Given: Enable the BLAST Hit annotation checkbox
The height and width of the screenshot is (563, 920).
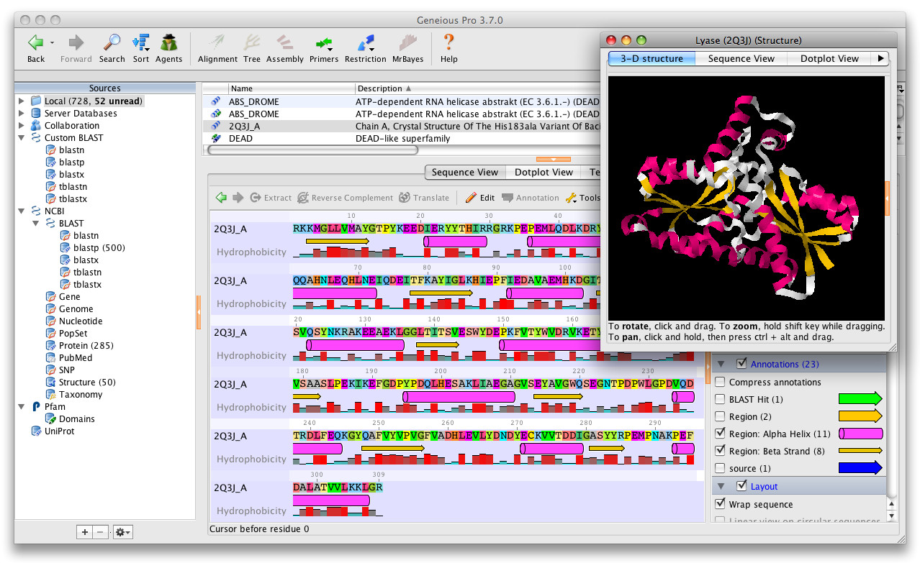Looking at the screenshot, I should pyautogui.click(x=720, y=399).
